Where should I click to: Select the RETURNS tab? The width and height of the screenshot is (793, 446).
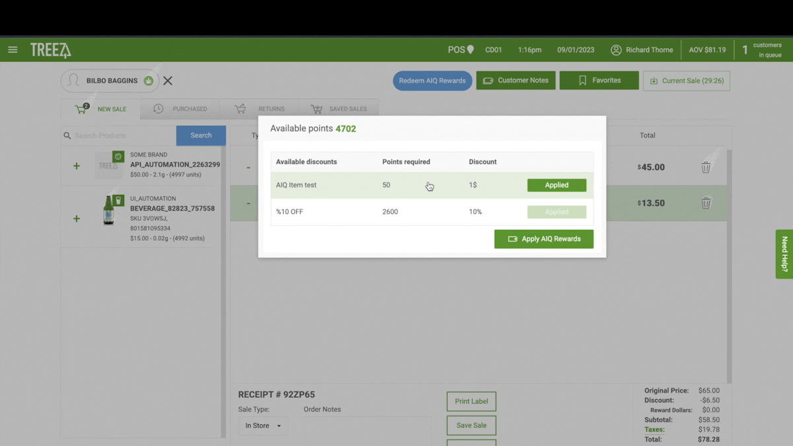pyautogui.click(x=270, y=108)
